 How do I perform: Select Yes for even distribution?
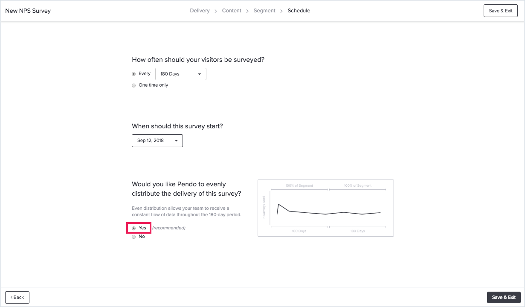134,228
